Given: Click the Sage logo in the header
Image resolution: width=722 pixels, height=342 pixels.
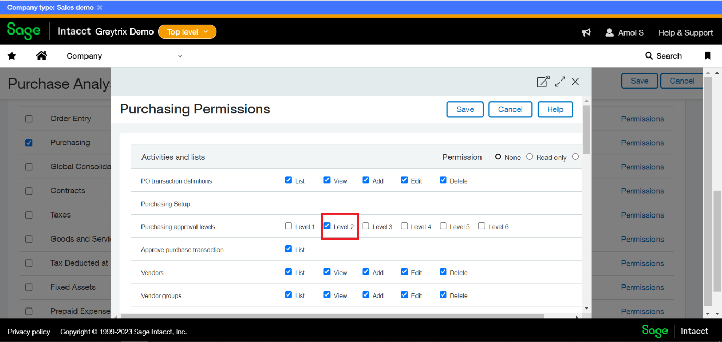Looking at the screenshot, I should (24, 31).
